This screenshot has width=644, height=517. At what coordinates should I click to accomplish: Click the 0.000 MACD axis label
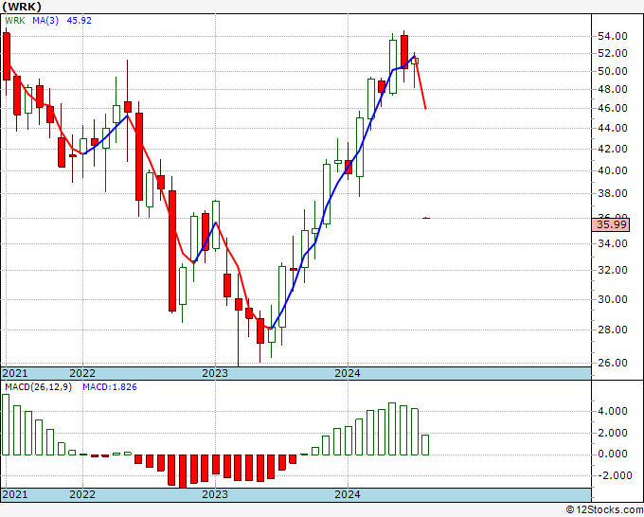tap(613, 455)
